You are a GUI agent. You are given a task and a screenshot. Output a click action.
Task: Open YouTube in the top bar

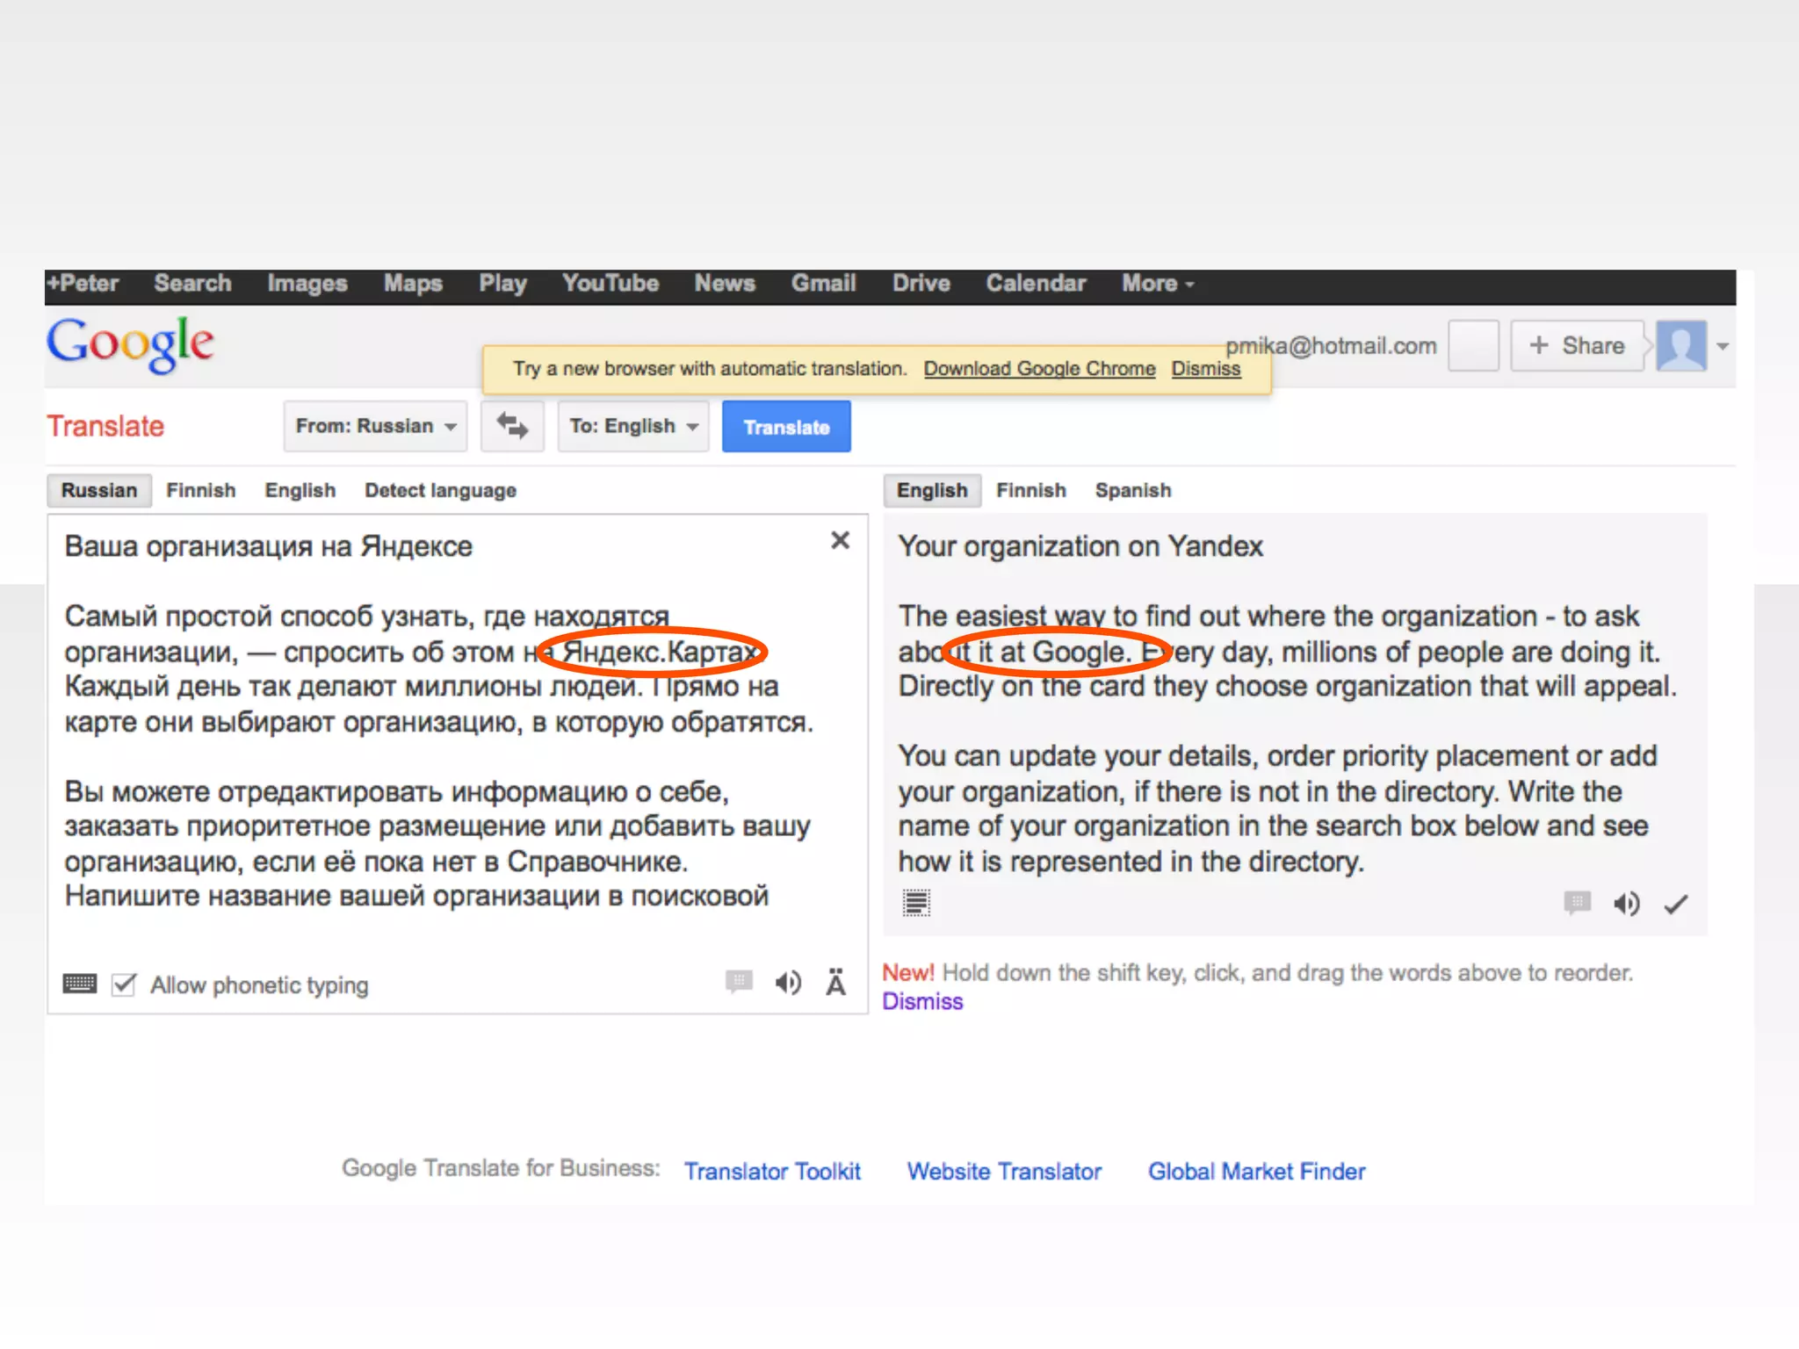coord(611,284)
